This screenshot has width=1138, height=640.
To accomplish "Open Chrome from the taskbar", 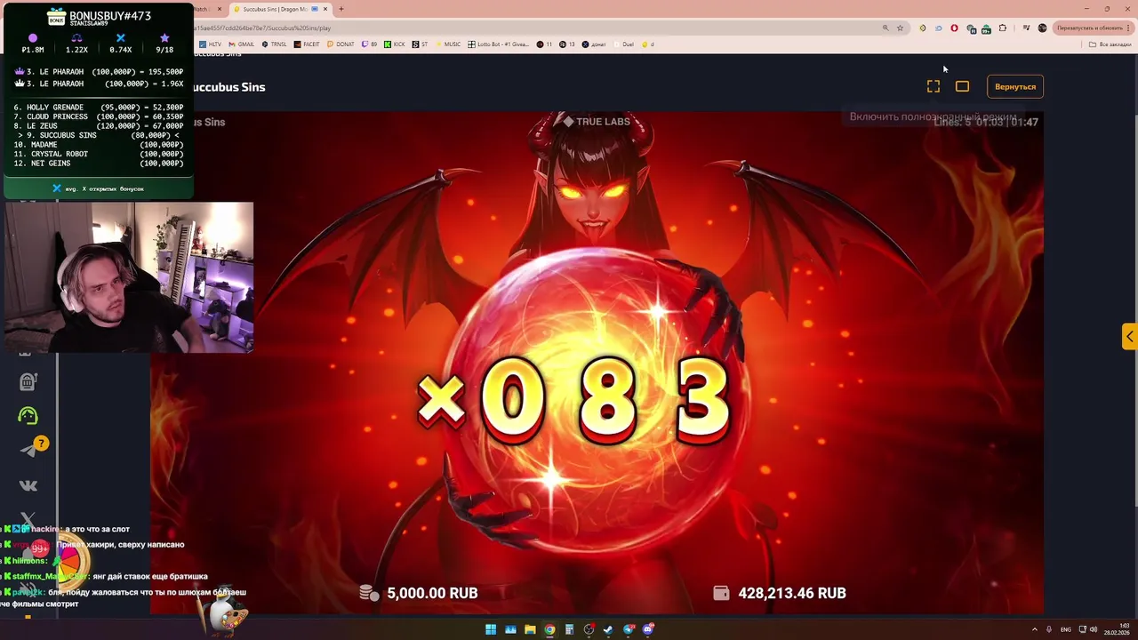I will [x=549, y=630].
